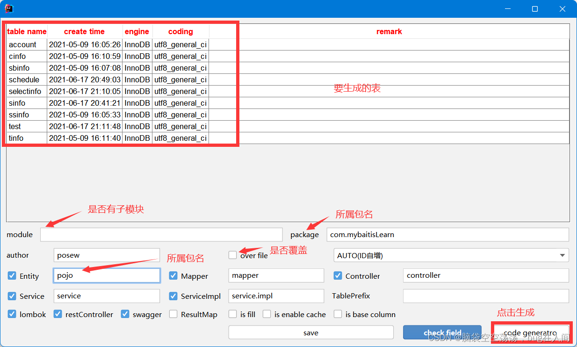Screen dimensions: 577x347
Task: Disable the Service option
Action: [12, 296]
